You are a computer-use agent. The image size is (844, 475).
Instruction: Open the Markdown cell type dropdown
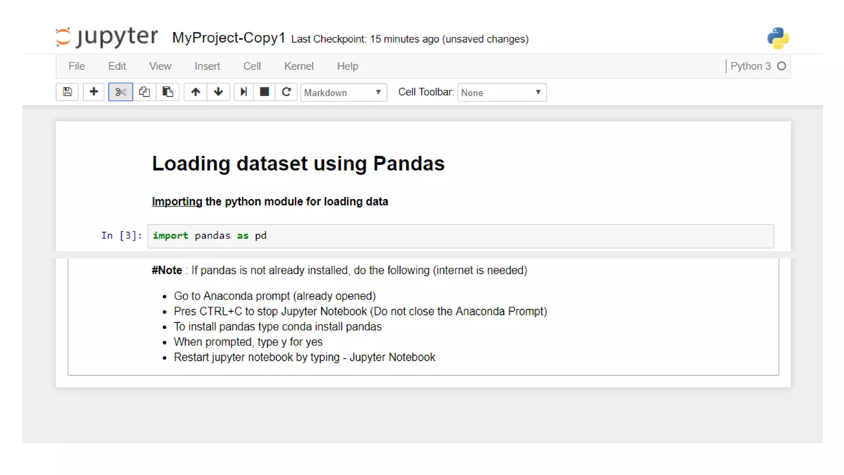coord(343,92)
